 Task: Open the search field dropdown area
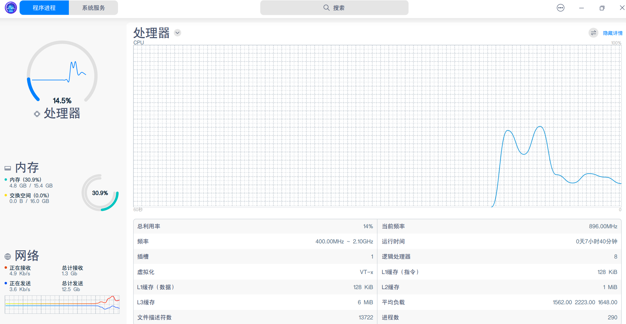click(334, 8)
